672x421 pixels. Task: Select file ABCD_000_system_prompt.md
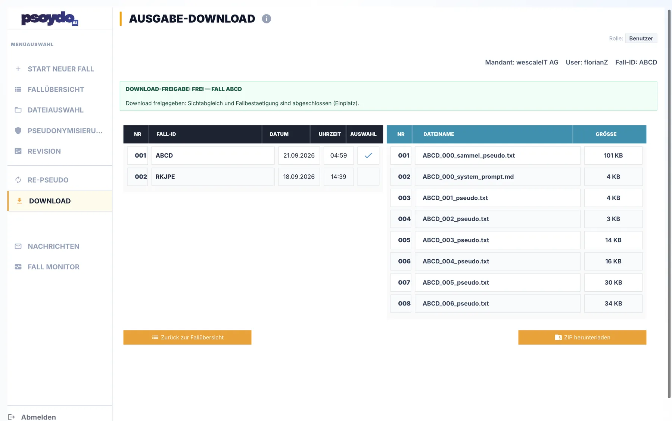[498, 177]
